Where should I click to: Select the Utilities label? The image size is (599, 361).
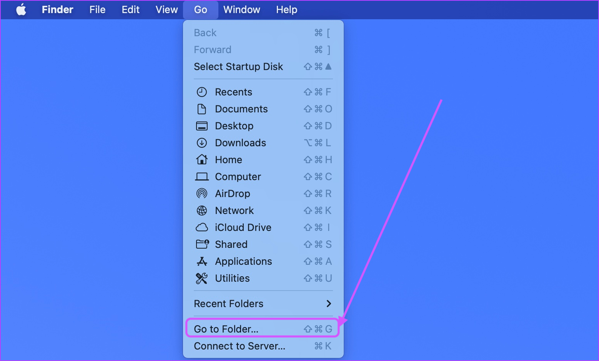(x=233, y=278)
